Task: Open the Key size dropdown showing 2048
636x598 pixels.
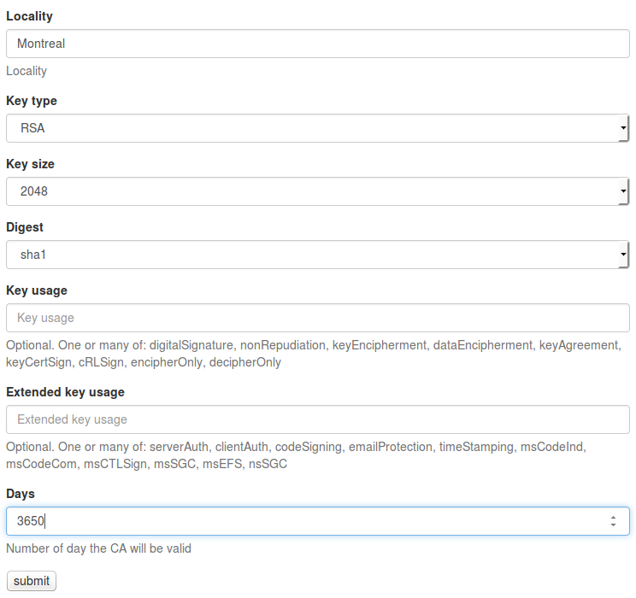Action: (318, 191)
